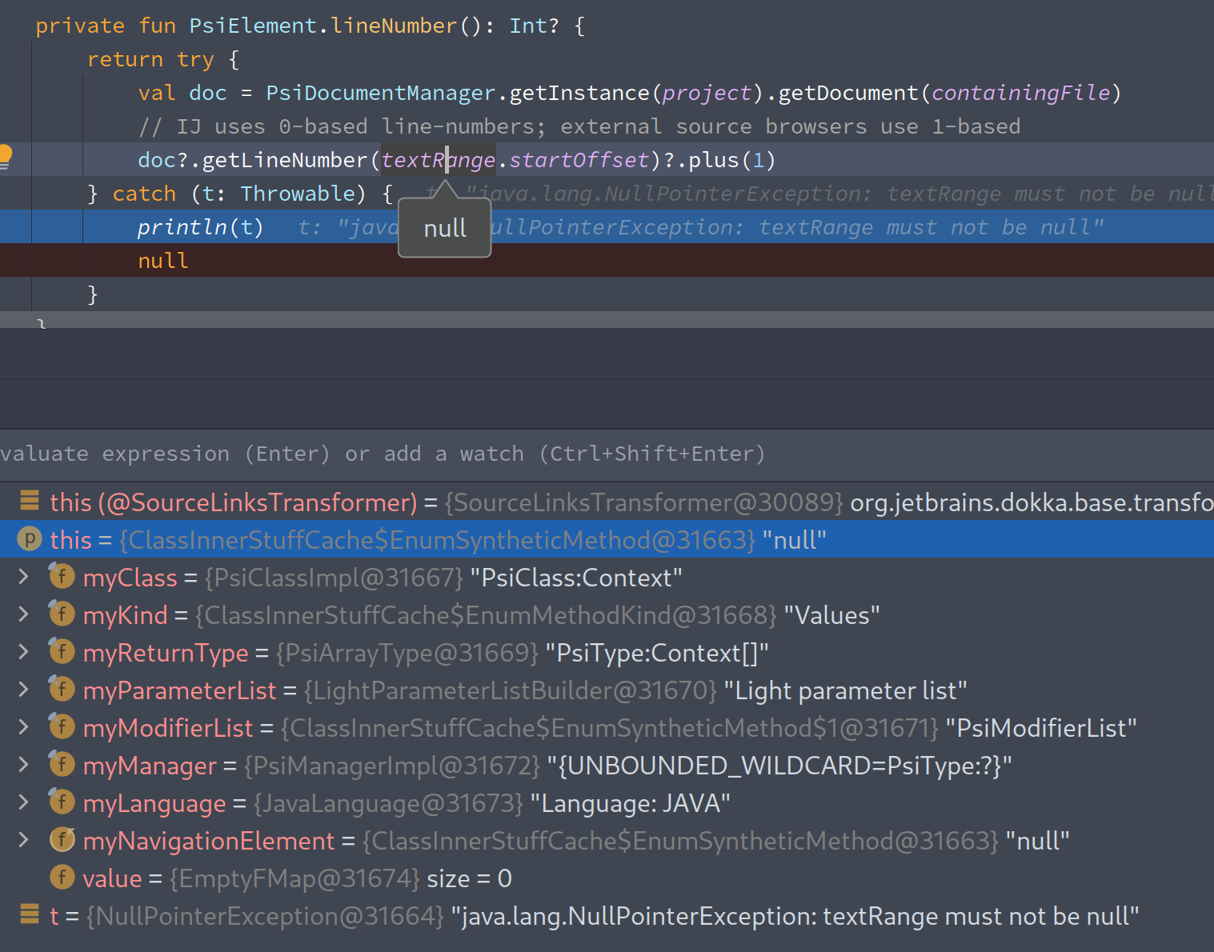
Task: Click containingFile in the getDocument call
Action: [x=1021, y=93]
